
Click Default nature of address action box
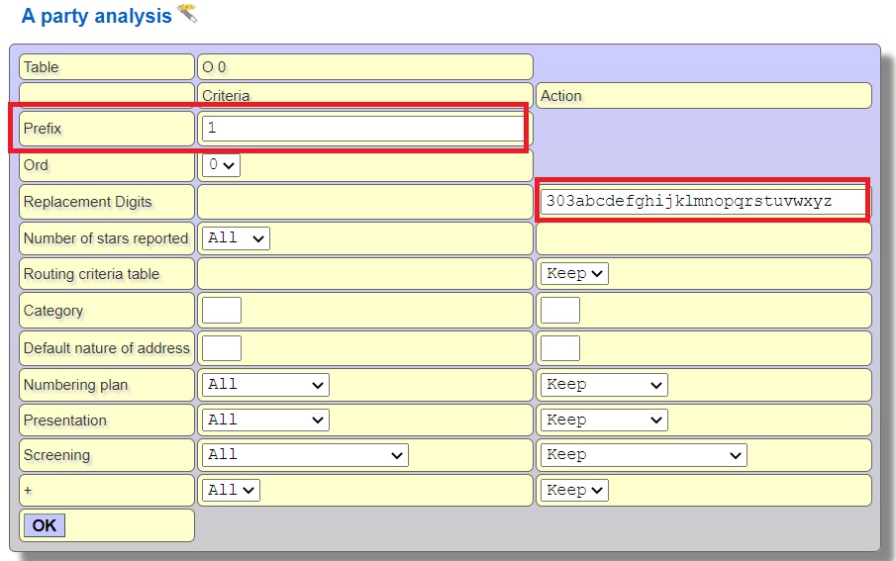(x=560, y=348)
